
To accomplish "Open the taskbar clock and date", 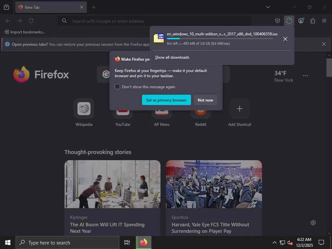I will click(304, 243).
